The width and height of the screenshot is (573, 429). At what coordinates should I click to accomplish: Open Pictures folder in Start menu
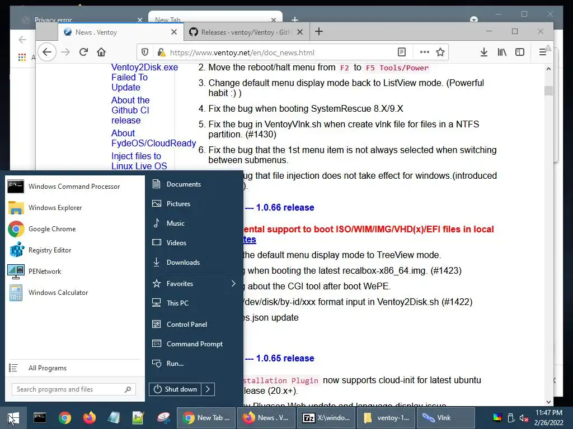point(194,203)
